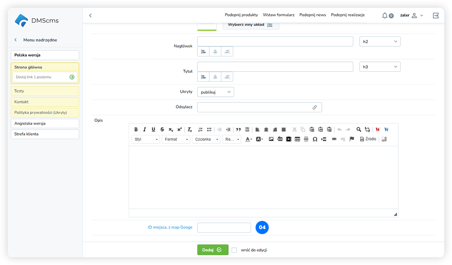Open the text color picker in editor
Image resolution: width=452 pixels, height=265 pixels.
249,139
